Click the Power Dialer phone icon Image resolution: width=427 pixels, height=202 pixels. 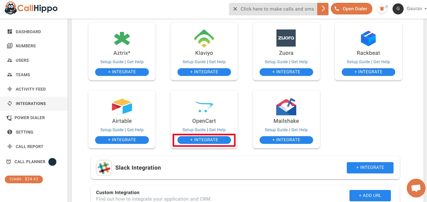[x=9, y=118]
